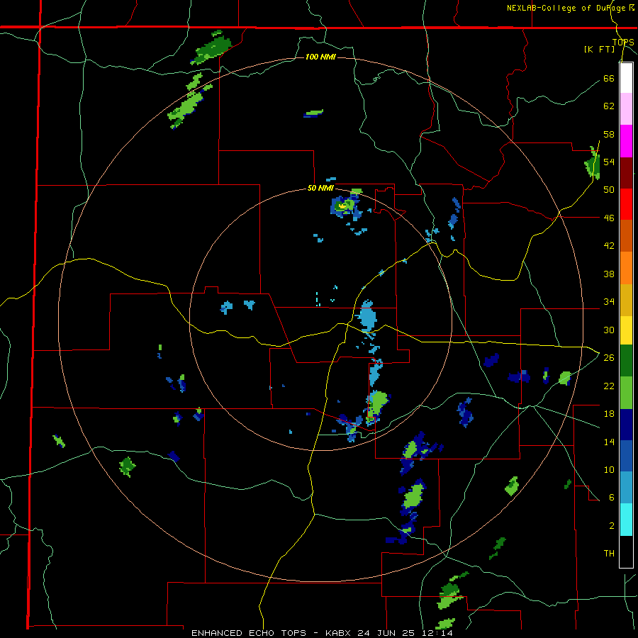Click the bright orange legend swatch
This screenshot has height=638, width=638.
(x=626, y=267)
